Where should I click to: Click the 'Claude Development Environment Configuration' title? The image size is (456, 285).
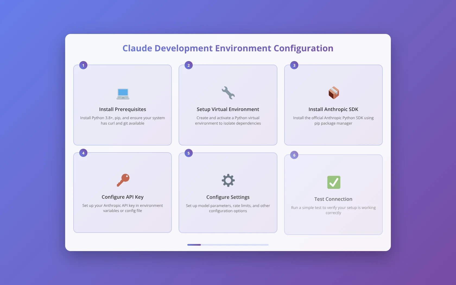[x=228, y=48]
